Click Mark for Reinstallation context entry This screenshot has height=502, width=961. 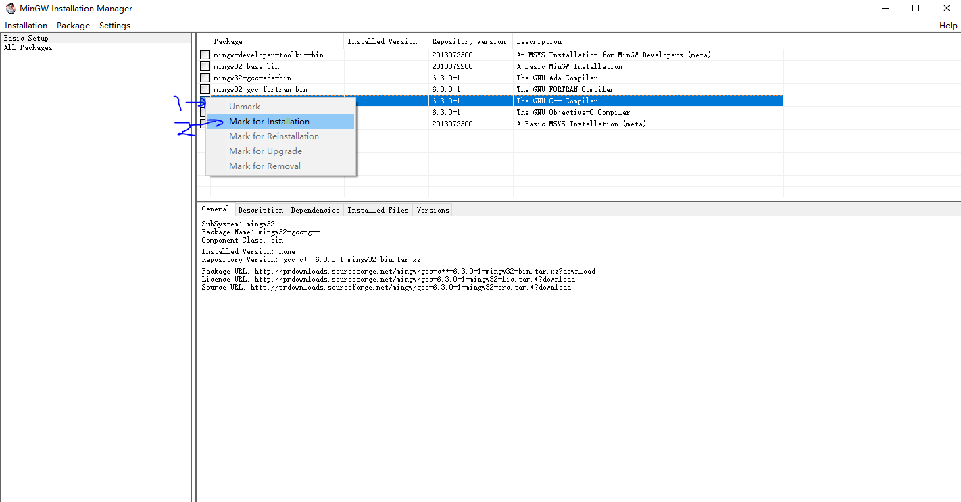280,136
